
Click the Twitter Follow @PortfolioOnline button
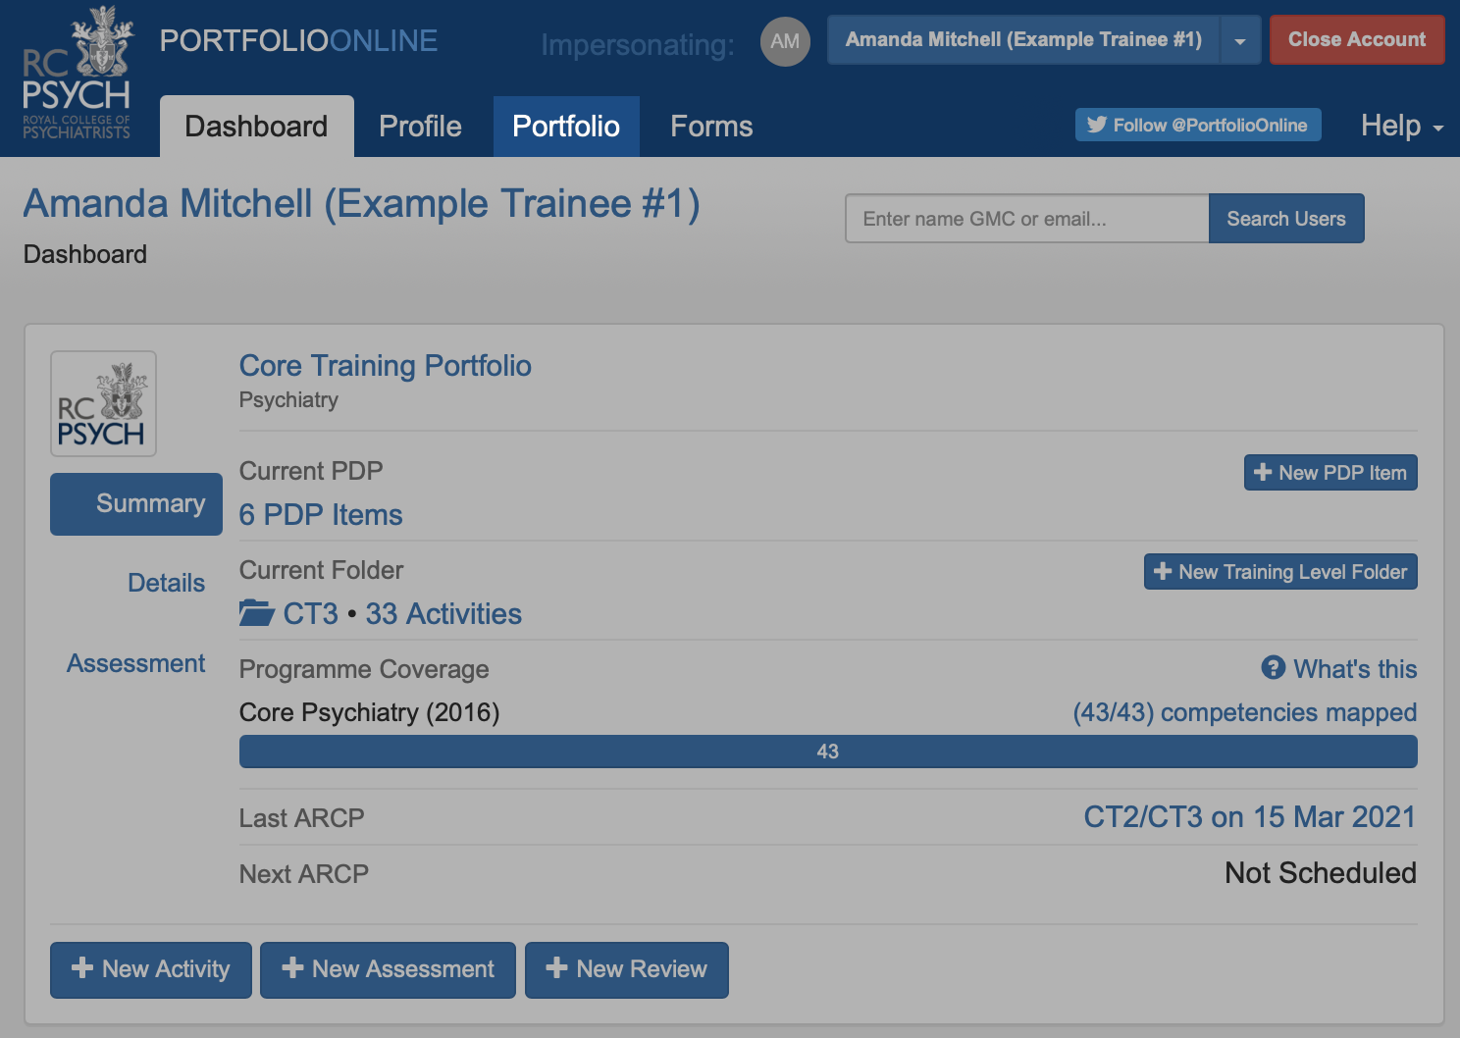(1197, 126)
